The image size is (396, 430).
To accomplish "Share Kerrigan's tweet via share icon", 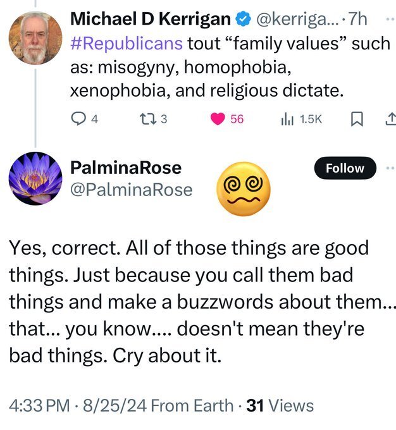I will (390, 119).
